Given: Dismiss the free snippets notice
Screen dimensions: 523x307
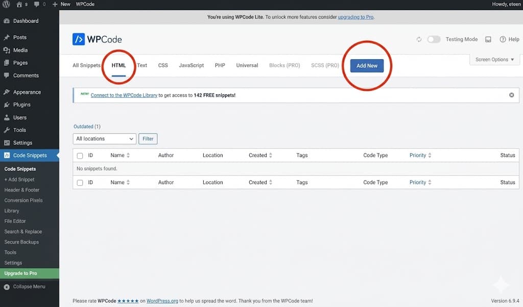Looking at the screenshot, I should 511,95.
